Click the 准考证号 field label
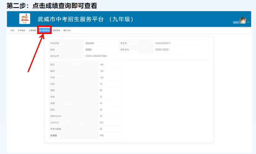The height and width of the screenshot is (154, 256). click(x=124, y=49)
